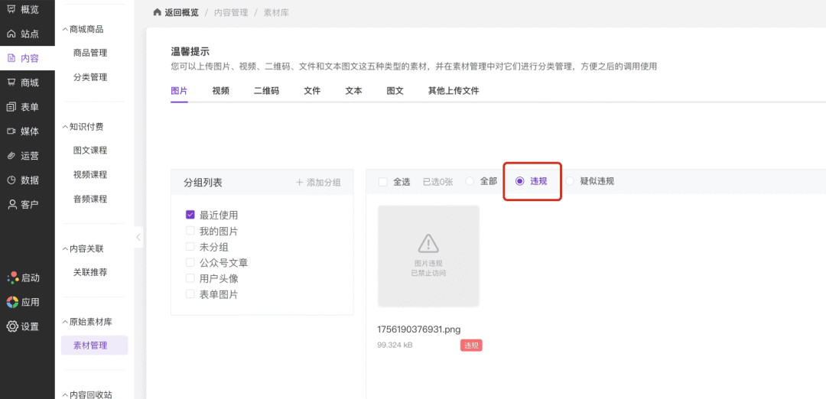Open 视频课程 in the side menu
Image resolution: width=826 pixels, height=399 pixels.
[x=90, y=175]
